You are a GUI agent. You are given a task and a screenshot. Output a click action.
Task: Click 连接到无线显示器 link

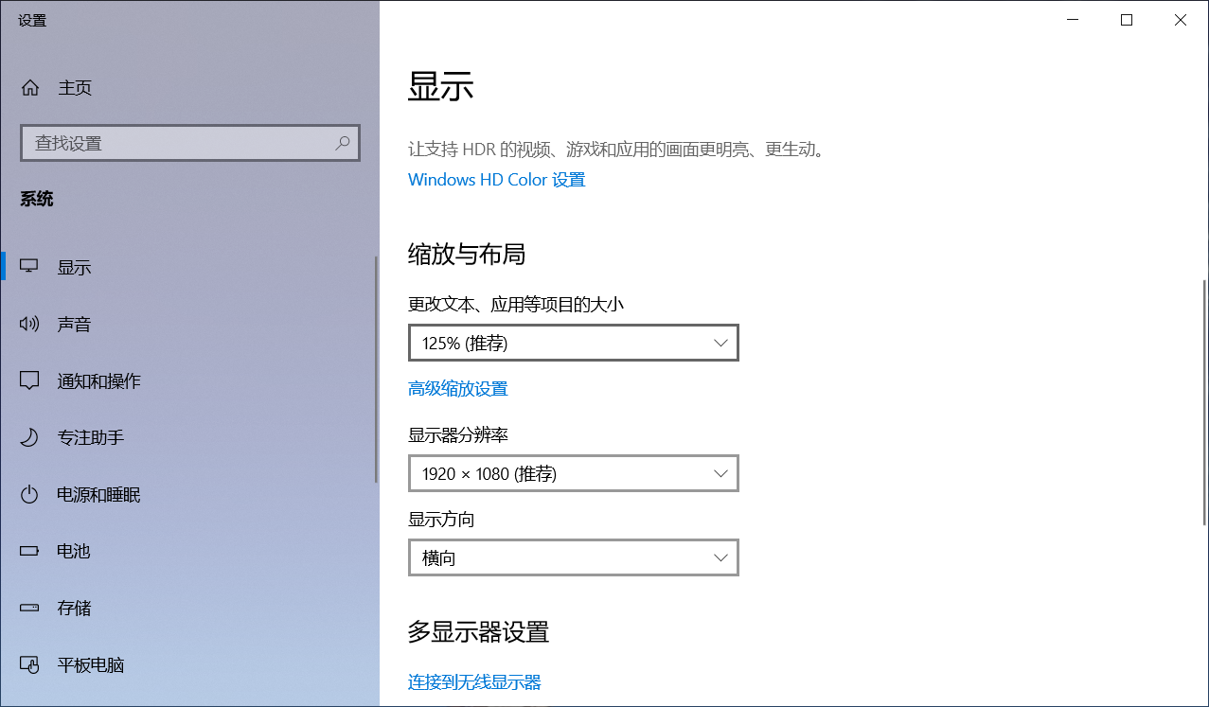[x=474, y=682]
